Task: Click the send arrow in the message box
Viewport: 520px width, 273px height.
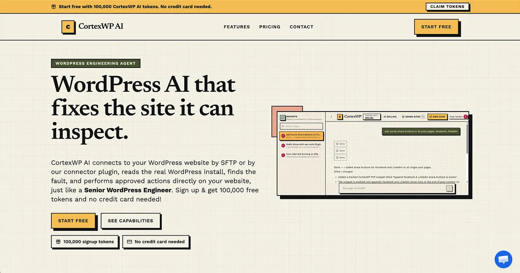Action: coord(449,188)
